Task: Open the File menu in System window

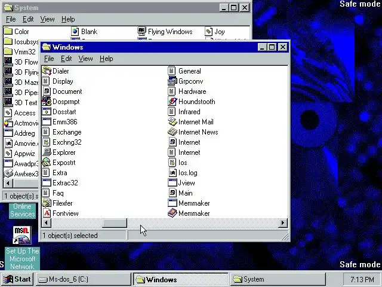Action: pyautogui.click(x=11, y=19)
